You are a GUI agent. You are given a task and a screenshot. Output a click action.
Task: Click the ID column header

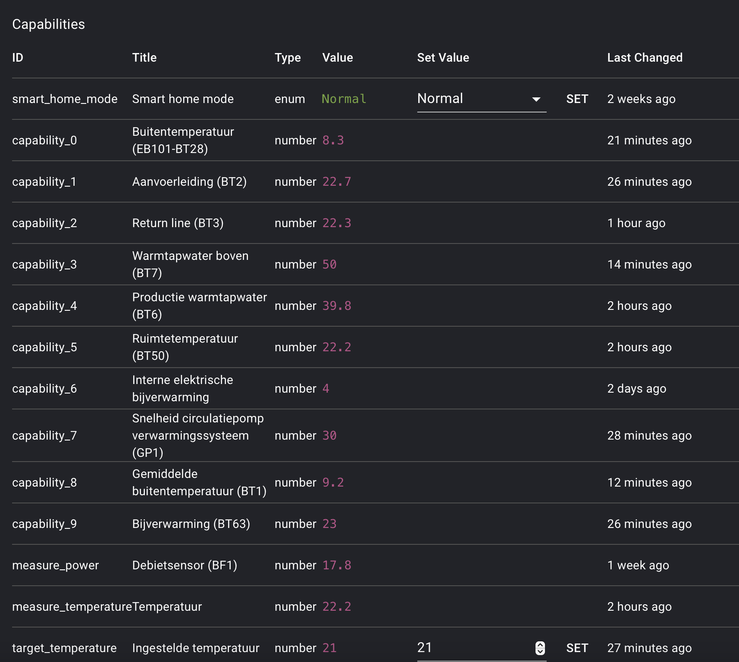[x=18, y=58]
